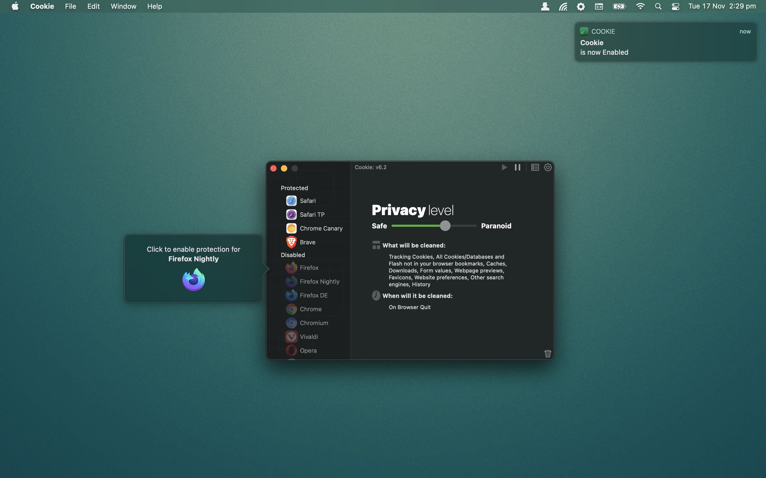Click the Chromium icon
Viewport: 766px width, 478px height.
[x=291, y=323]
